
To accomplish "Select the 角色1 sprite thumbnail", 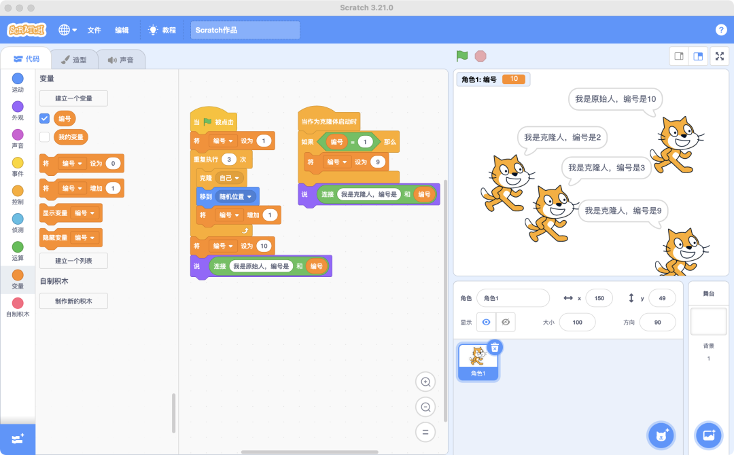I will click(478, 362).
